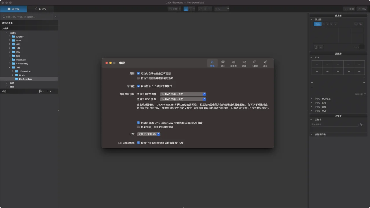Screen dimensions: 370x208
Task: Open the 元数据 preferences tab
Action: [x=255, y=64]
